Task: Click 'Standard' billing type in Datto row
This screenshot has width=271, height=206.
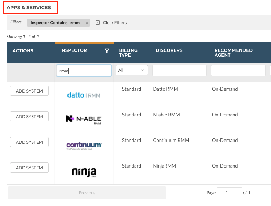Action: (x=132, y=89)
